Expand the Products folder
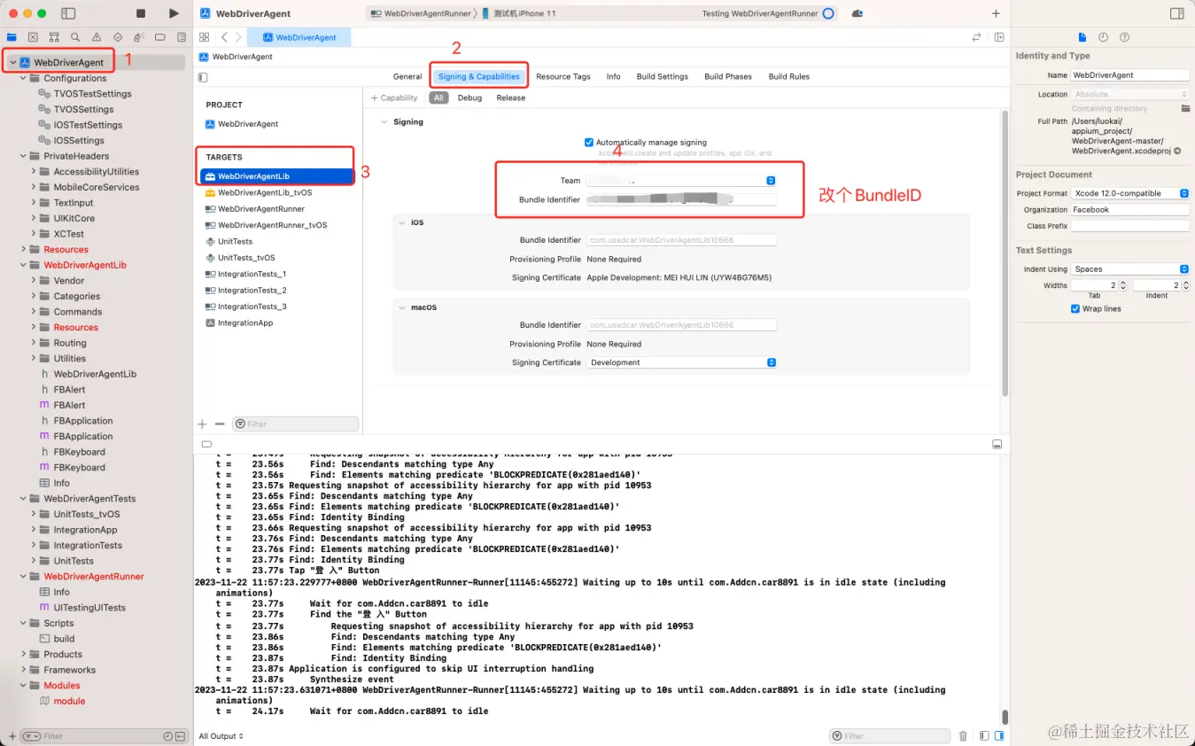Screen dimensions: 1195x746 (x=24, y=655)
